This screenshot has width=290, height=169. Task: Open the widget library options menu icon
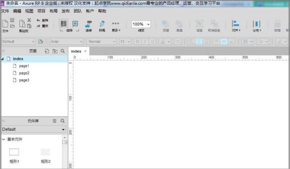(55, 121)
